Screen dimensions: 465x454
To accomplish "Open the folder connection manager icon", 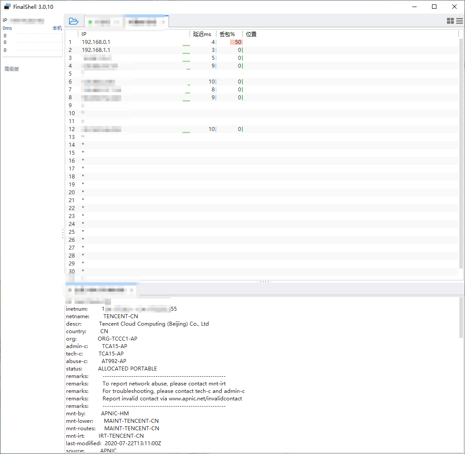I will click(x=73, y=21).
